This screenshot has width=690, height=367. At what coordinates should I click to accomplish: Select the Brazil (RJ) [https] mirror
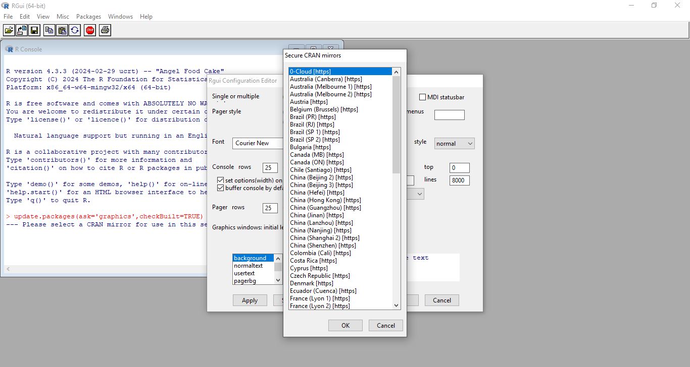coord(340,125)
